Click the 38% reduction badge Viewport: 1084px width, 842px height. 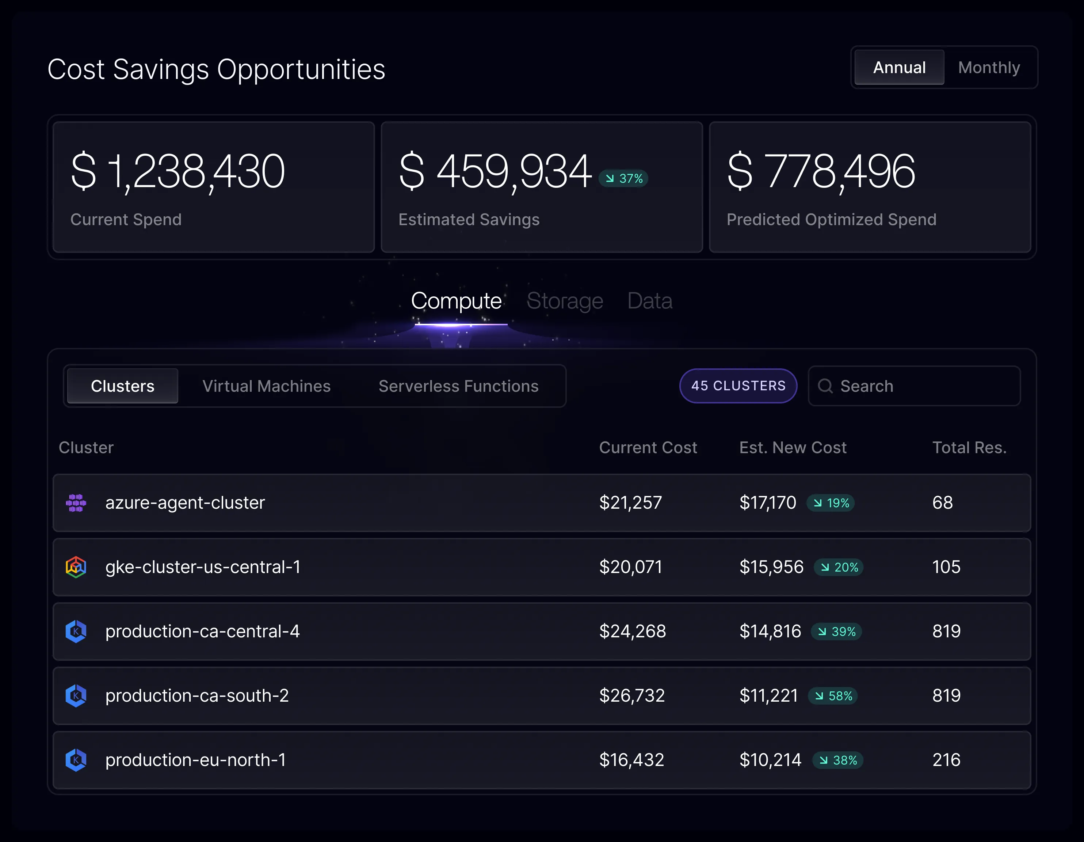(837, 761)
